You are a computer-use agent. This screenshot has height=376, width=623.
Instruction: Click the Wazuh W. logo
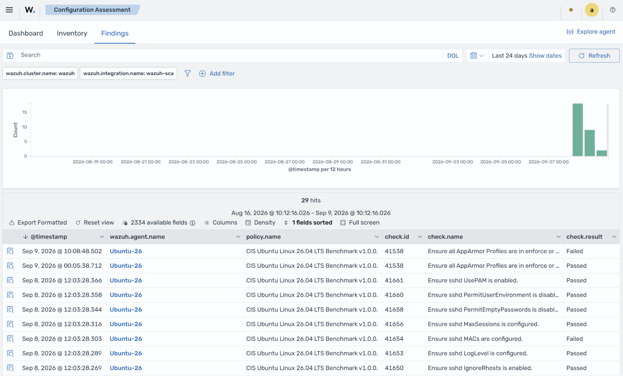coord(30,10)
